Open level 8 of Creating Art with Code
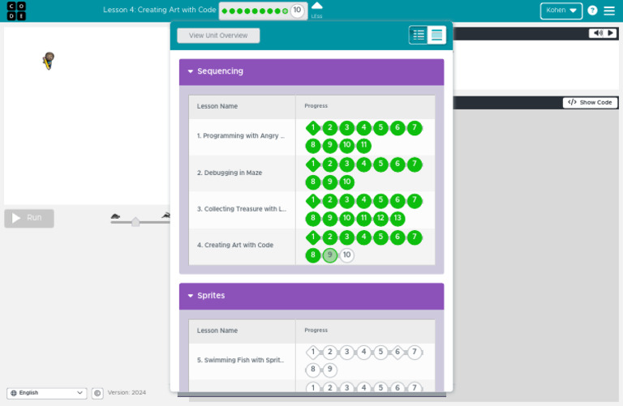This screenshot has height=406, width=623. (x=313, y=254)
